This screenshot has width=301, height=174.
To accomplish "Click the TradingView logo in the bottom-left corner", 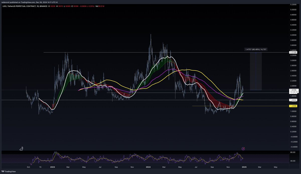I will (x=10, y=172).
